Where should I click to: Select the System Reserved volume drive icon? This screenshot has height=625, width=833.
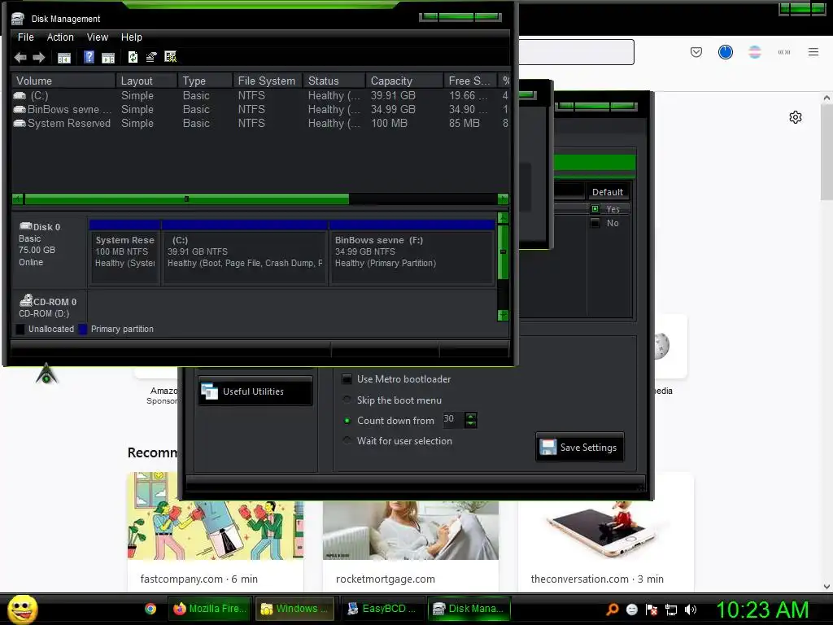pyautogui.click(x=20, y=124)
